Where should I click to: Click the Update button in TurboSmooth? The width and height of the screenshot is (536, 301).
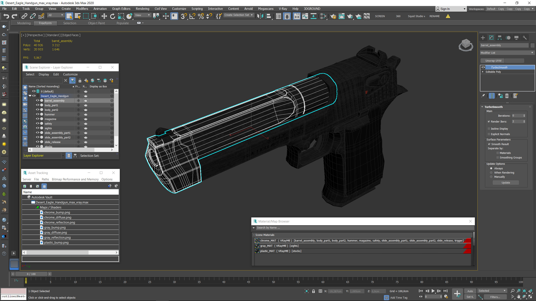[x=506, y=183]
